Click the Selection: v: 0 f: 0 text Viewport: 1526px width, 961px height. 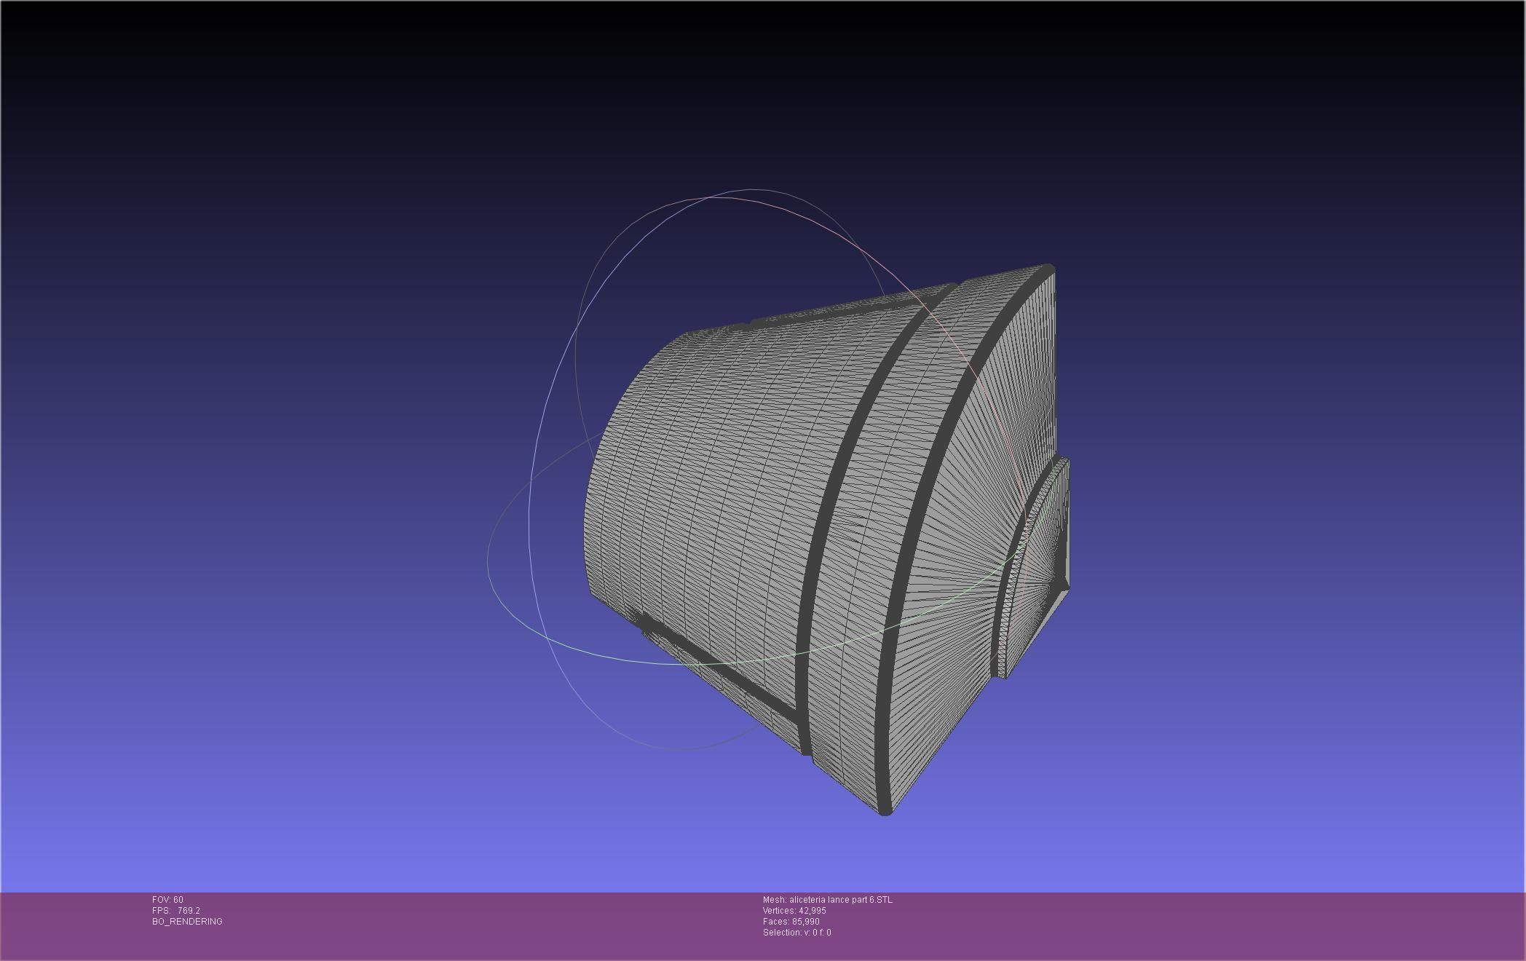point(796,933)
